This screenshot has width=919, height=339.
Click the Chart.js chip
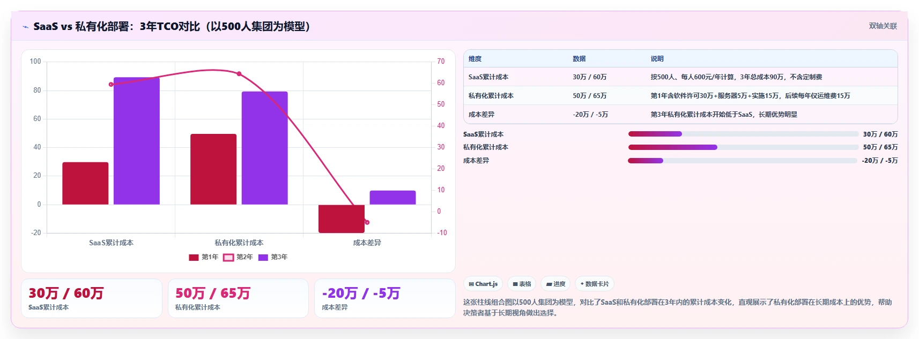(x=483, y=284)
